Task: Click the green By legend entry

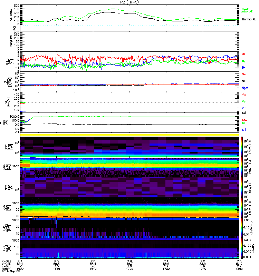Action: (244, 61)
